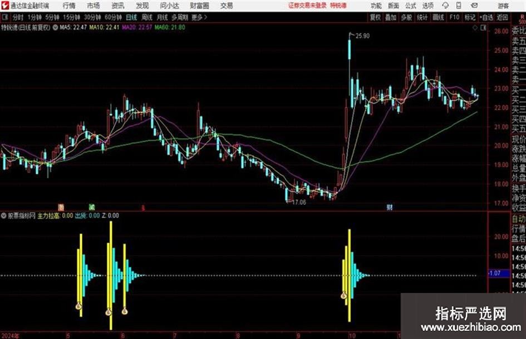Open the F10 company info

pos(454,17)
